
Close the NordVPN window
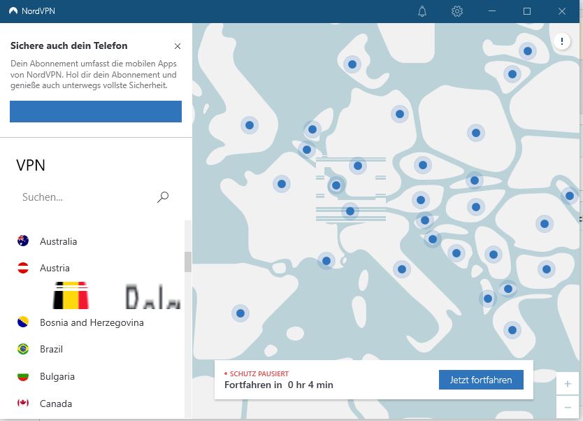click(x=562, y=11)
